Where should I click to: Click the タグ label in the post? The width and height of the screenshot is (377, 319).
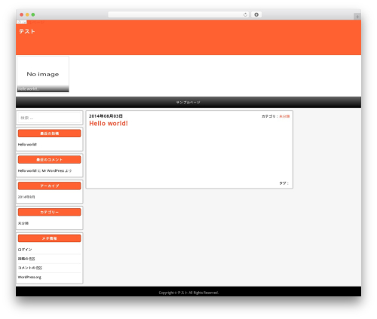coord(284,183)
